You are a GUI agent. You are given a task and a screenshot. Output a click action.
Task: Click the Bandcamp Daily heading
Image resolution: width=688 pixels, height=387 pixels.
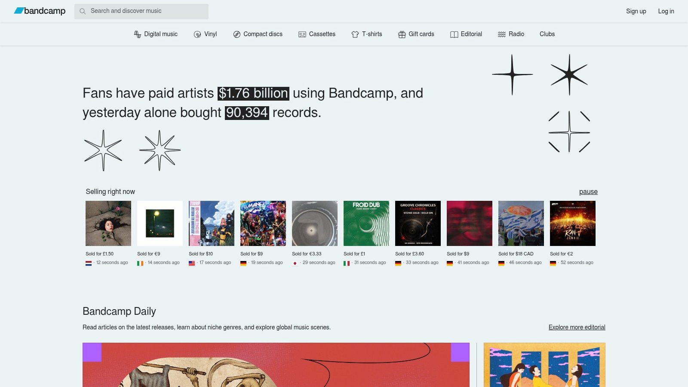coord(119,311)
